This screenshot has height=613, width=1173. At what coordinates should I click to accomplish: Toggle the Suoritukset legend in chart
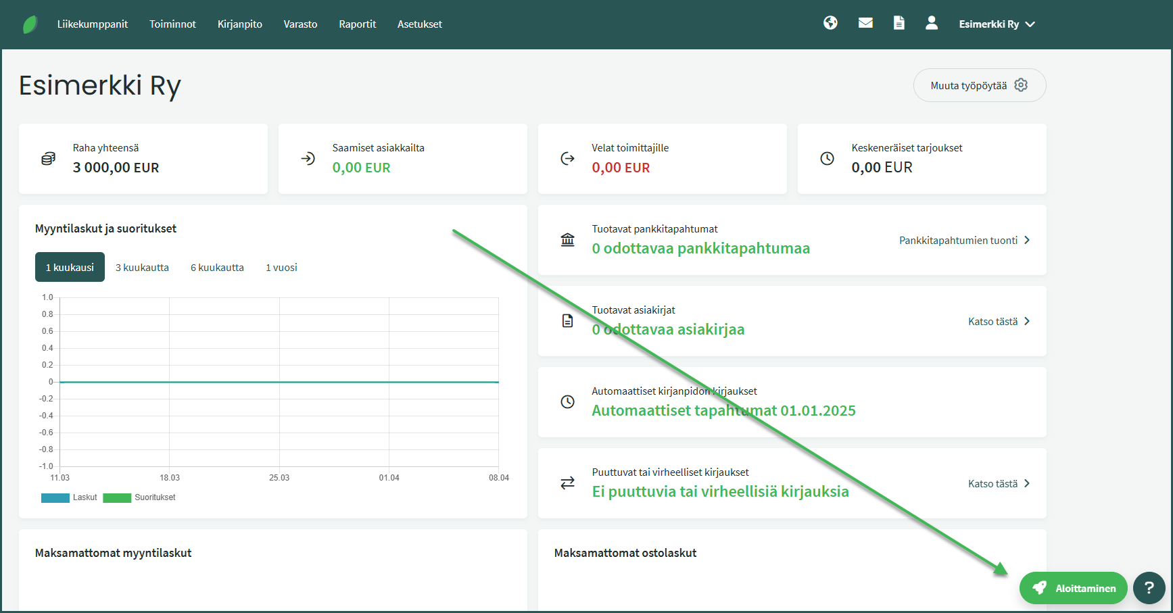pyautogui.click(x=139, y=497)
